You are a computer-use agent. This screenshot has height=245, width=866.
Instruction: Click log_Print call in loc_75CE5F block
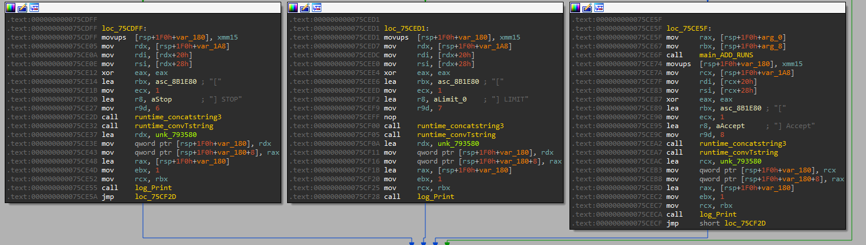pos(718,214)
